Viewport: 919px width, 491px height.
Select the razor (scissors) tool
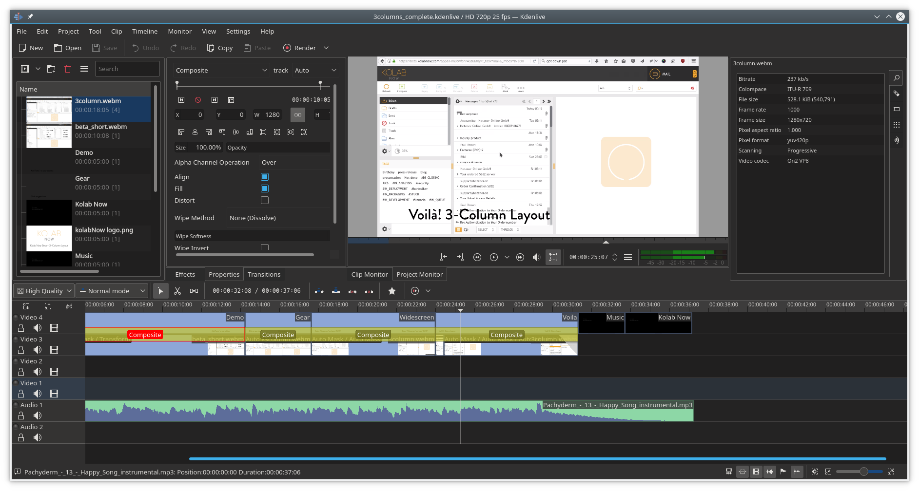click(x=177, y=291)
